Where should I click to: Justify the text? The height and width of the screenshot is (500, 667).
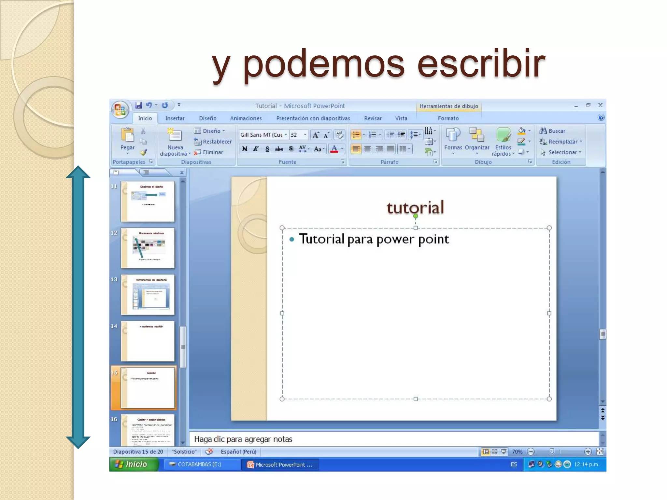[x=390, y=149]
